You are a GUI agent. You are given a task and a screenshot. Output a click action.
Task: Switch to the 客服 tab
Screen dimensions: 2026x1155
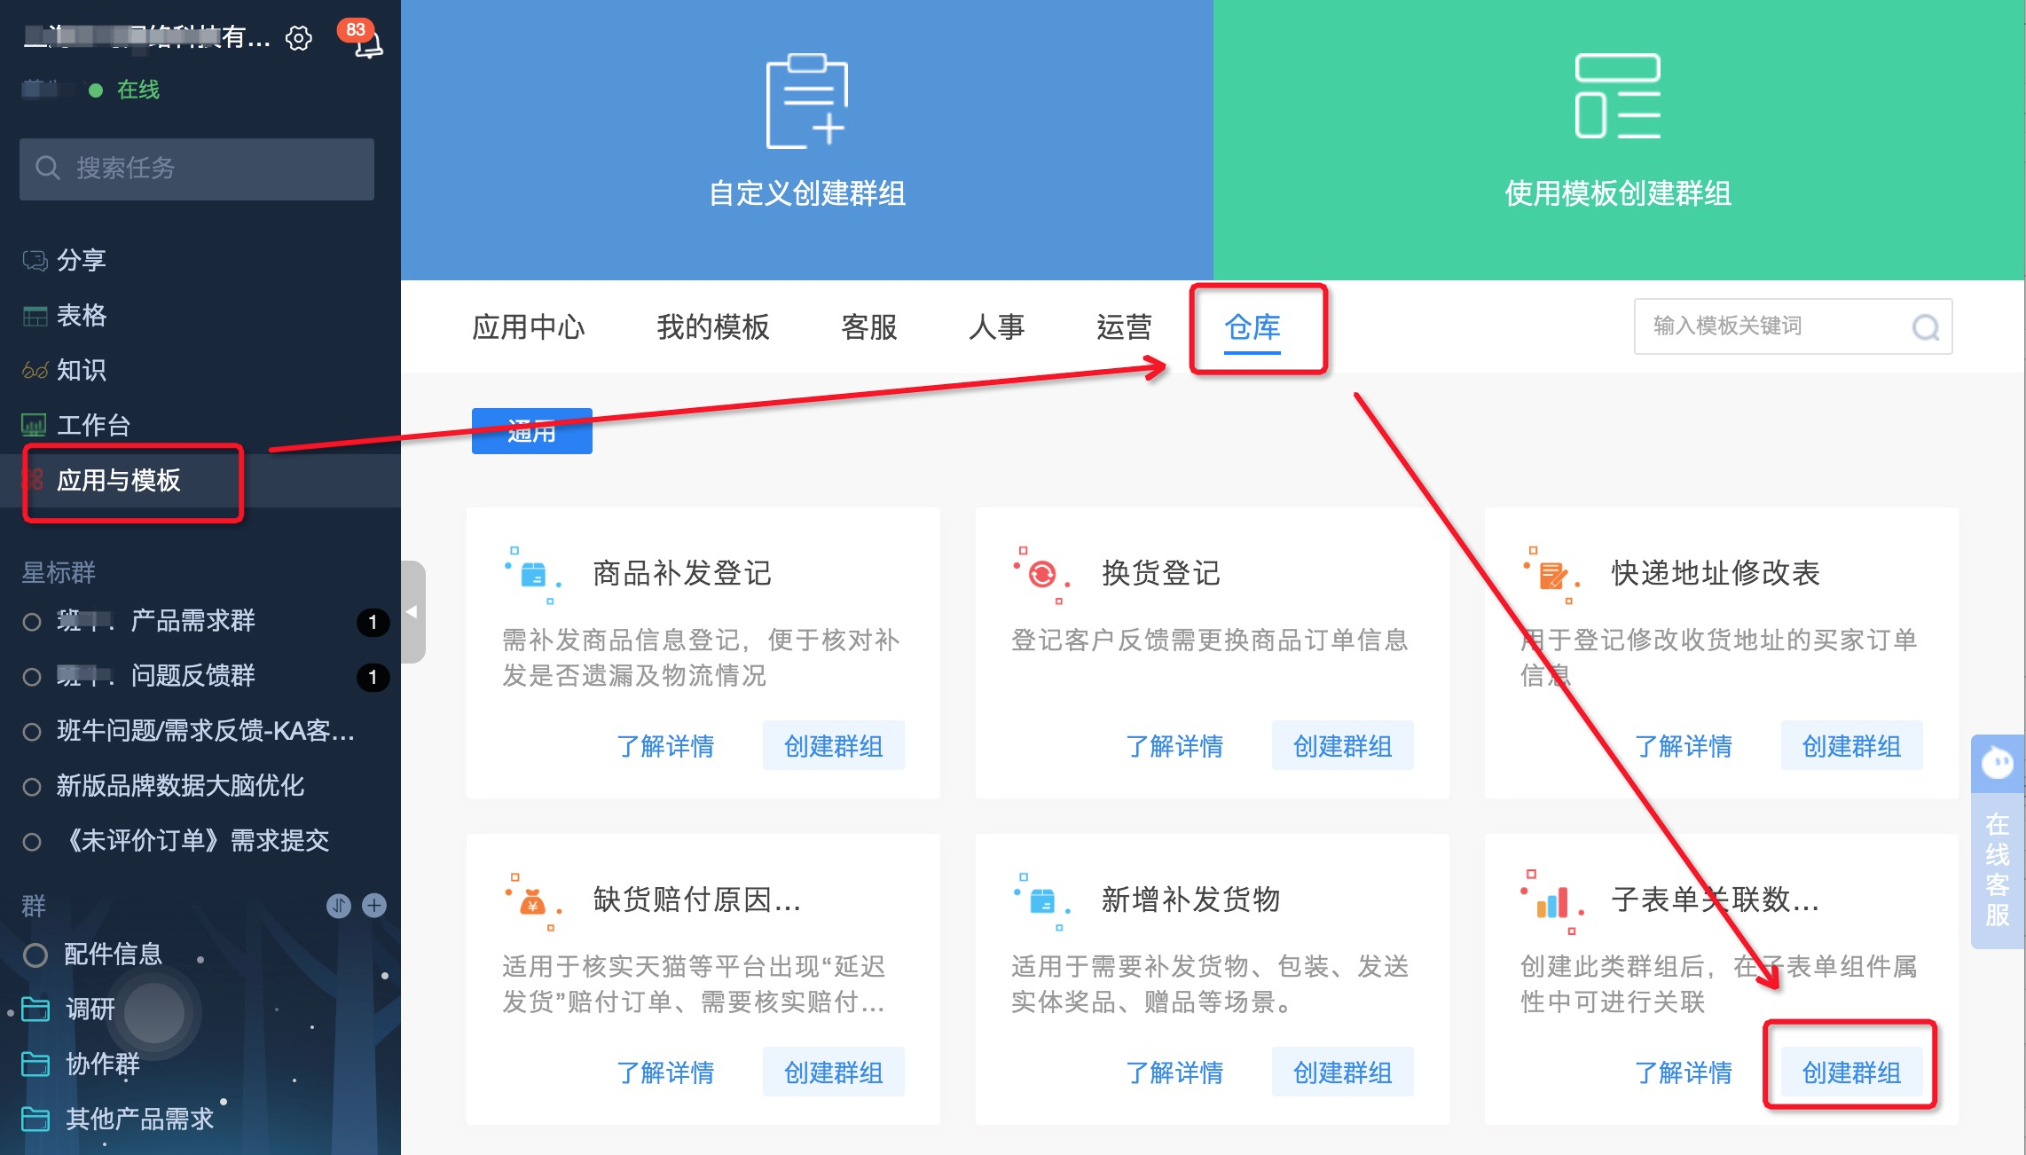click(x=868, y=327)
